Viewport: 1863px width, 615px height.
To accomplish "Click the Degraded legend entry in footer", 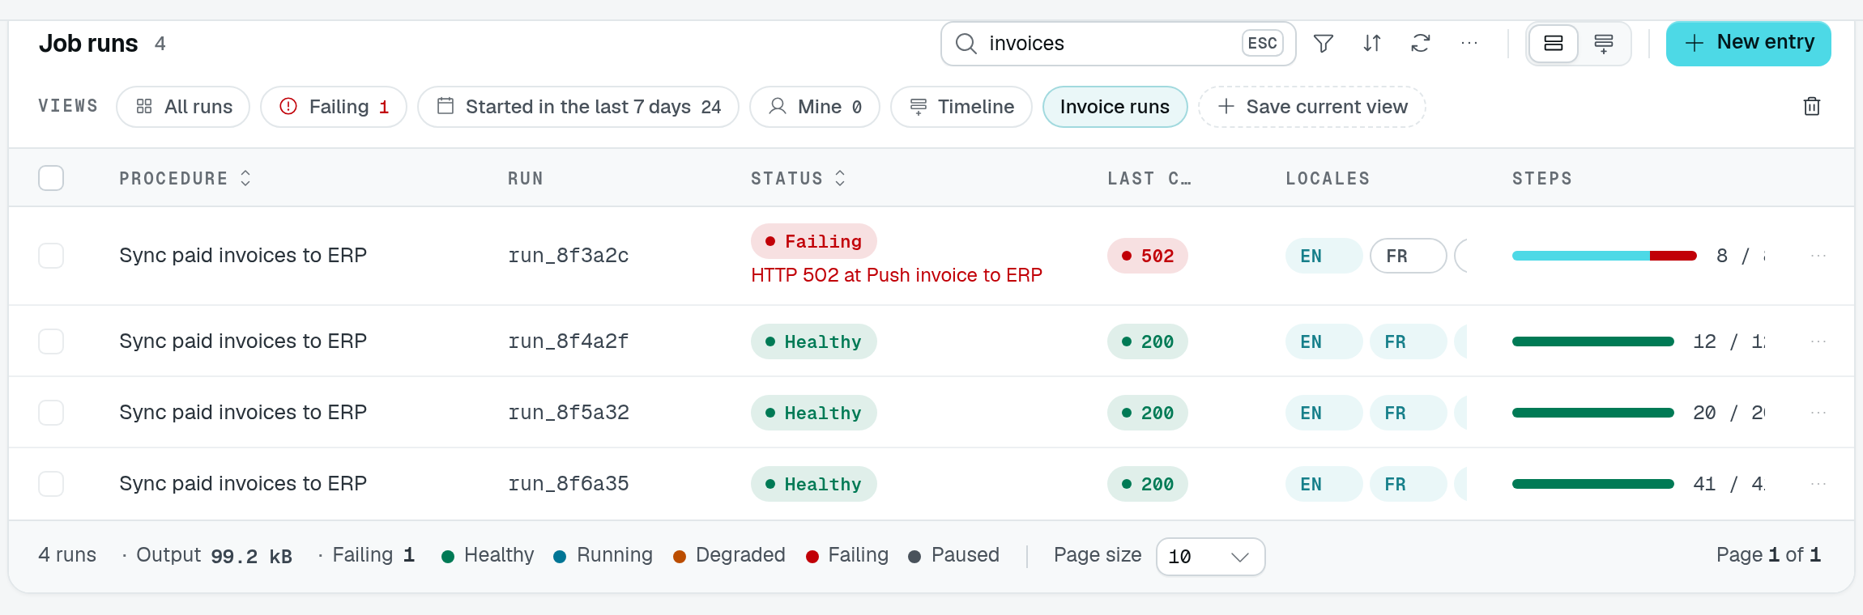I will (x=730, y=555).
